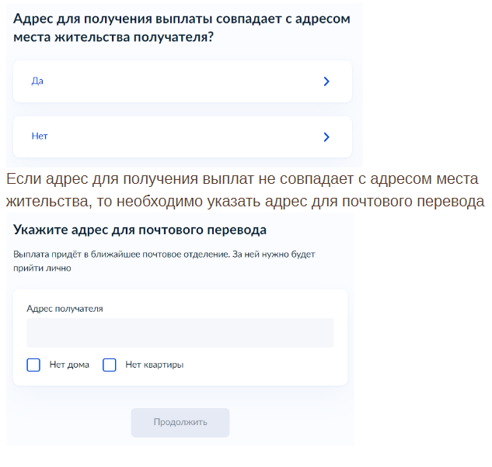
Task: Tick the "Нет дома" checkbox
Action: [33, 365]
